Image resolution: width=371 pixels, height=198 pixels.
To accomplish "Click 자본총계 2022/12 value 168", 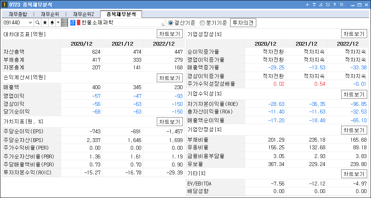I will [x=178, y=67].
